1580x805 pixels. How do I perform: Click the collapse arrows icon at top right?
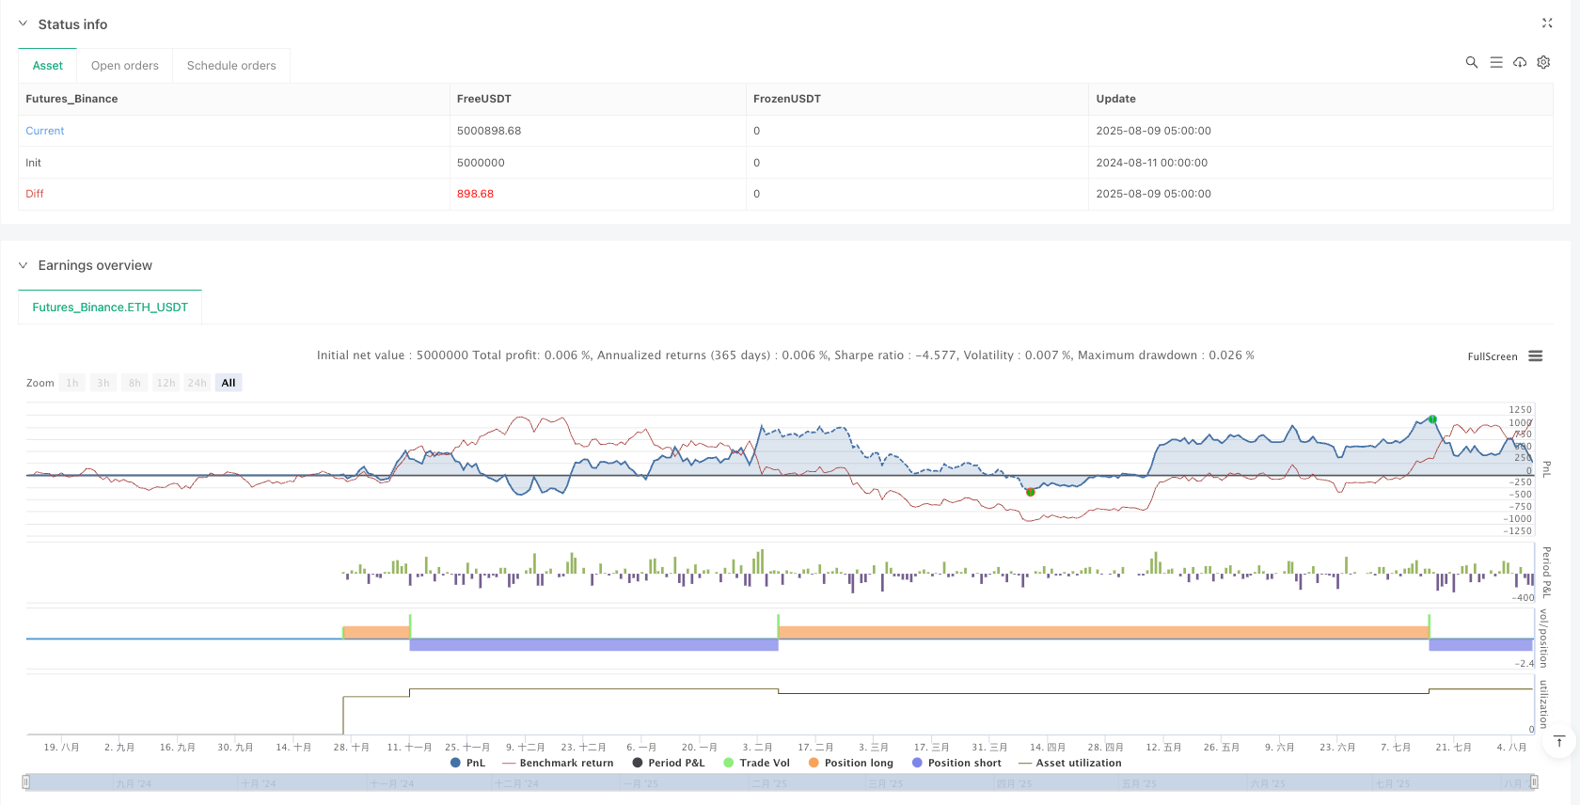1547,24
